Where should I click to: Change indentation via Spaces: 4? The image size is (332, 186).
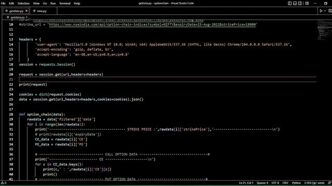pos(262,183)
